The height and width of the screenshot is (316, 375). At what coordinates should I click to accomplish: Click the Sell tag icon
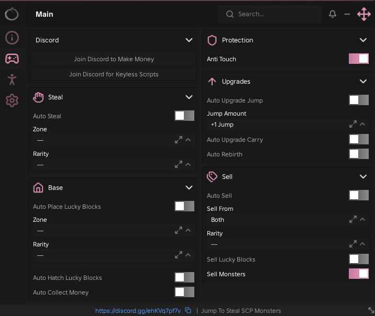pos(212,177)
